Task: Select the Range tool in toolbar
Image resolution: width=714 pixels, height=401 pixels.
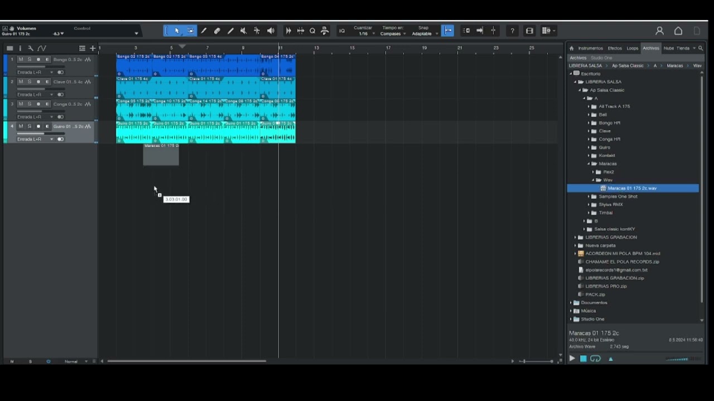Action: coord(190,31)
